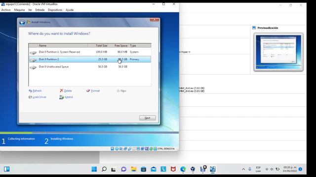Open Microsoft Edge from taskbar
316x177 pixels.
point(183,169)
